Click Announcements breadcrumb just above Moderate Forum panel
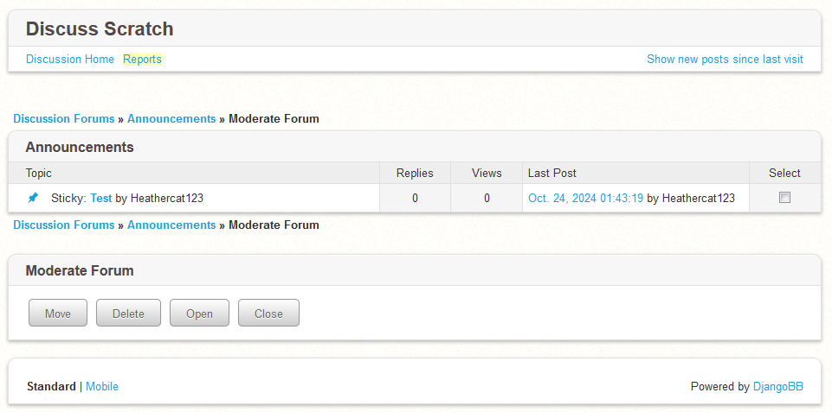Screen dimensions: 832x412 point(171,225)
